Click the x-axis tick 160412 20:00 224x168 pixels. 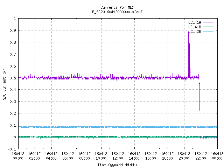[184, 156]
